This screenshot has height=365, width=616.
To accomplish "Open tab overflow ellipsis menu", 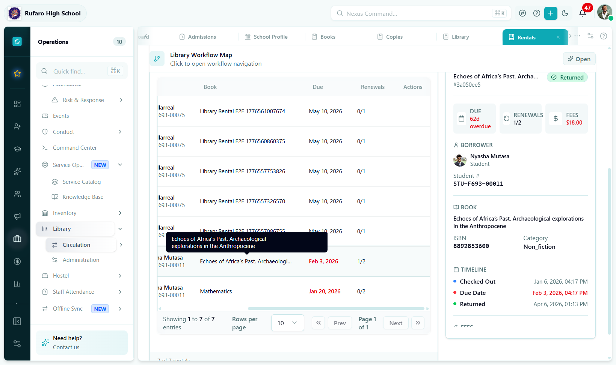I will 577,36.
